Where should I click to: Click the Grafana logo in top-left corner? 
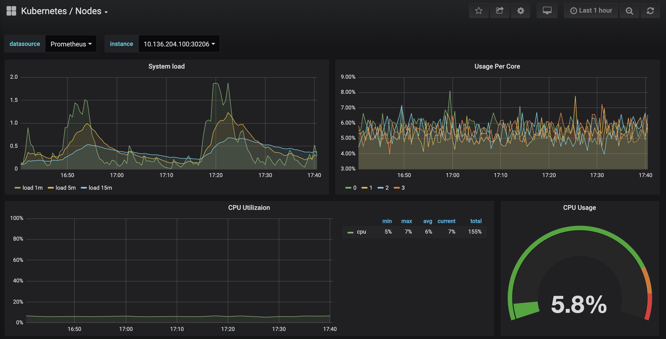click(x=11, y=11)
